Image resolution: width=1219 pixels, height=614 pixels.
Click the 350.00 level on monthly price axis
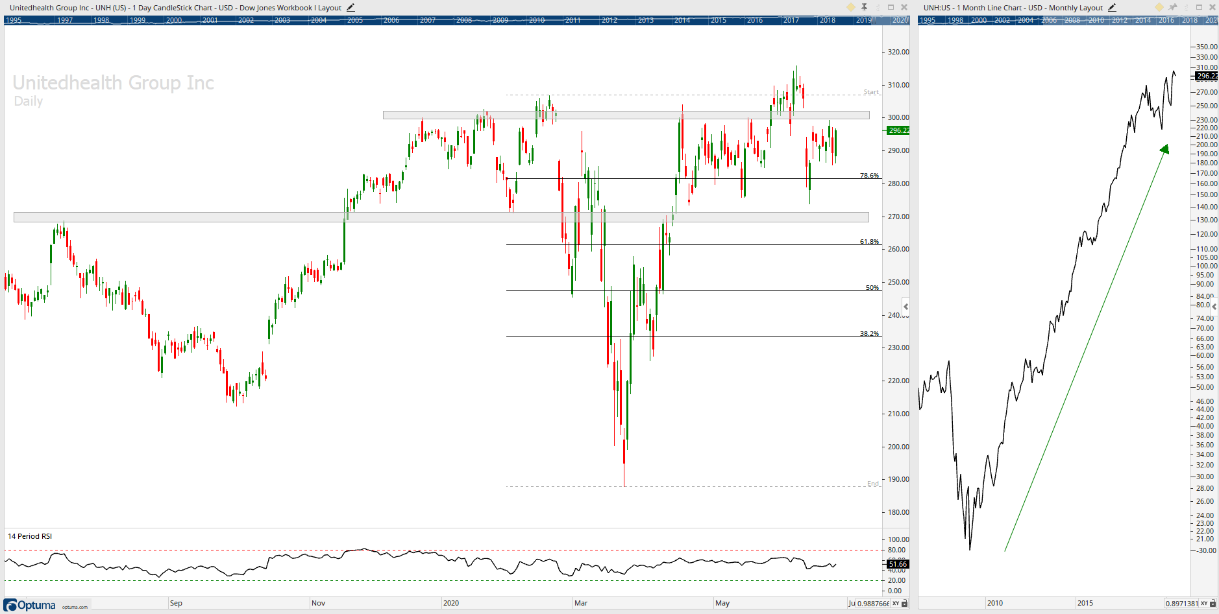pos(1207,47)
